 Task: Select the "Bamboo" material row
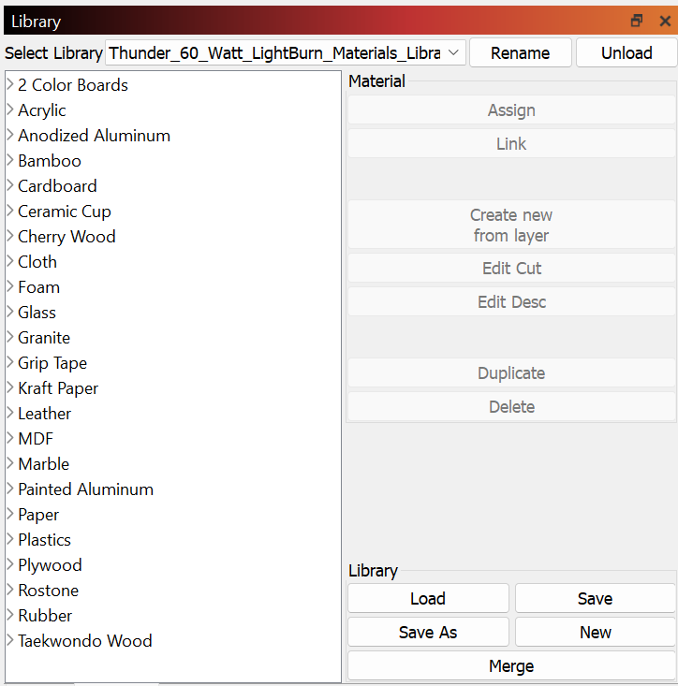(50, 161)
